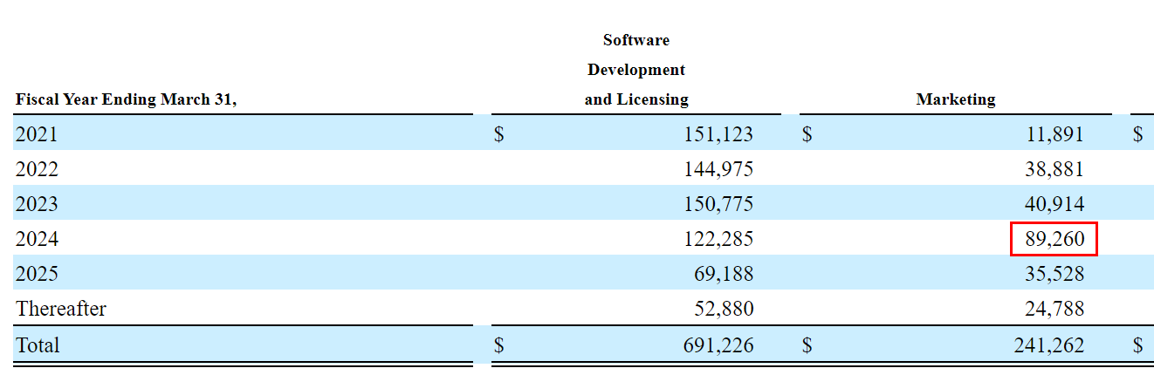The height and width of the screenshot is (375, 1154).
Task: Click the 2025 fiscal year label
Action: click(37, 274)
